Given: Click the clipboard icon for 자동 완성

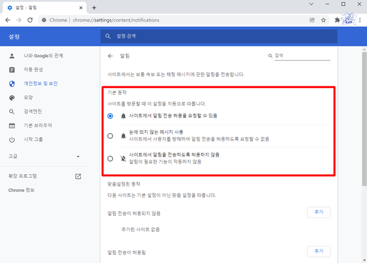Looking at the screenshot, I should 12,70.
